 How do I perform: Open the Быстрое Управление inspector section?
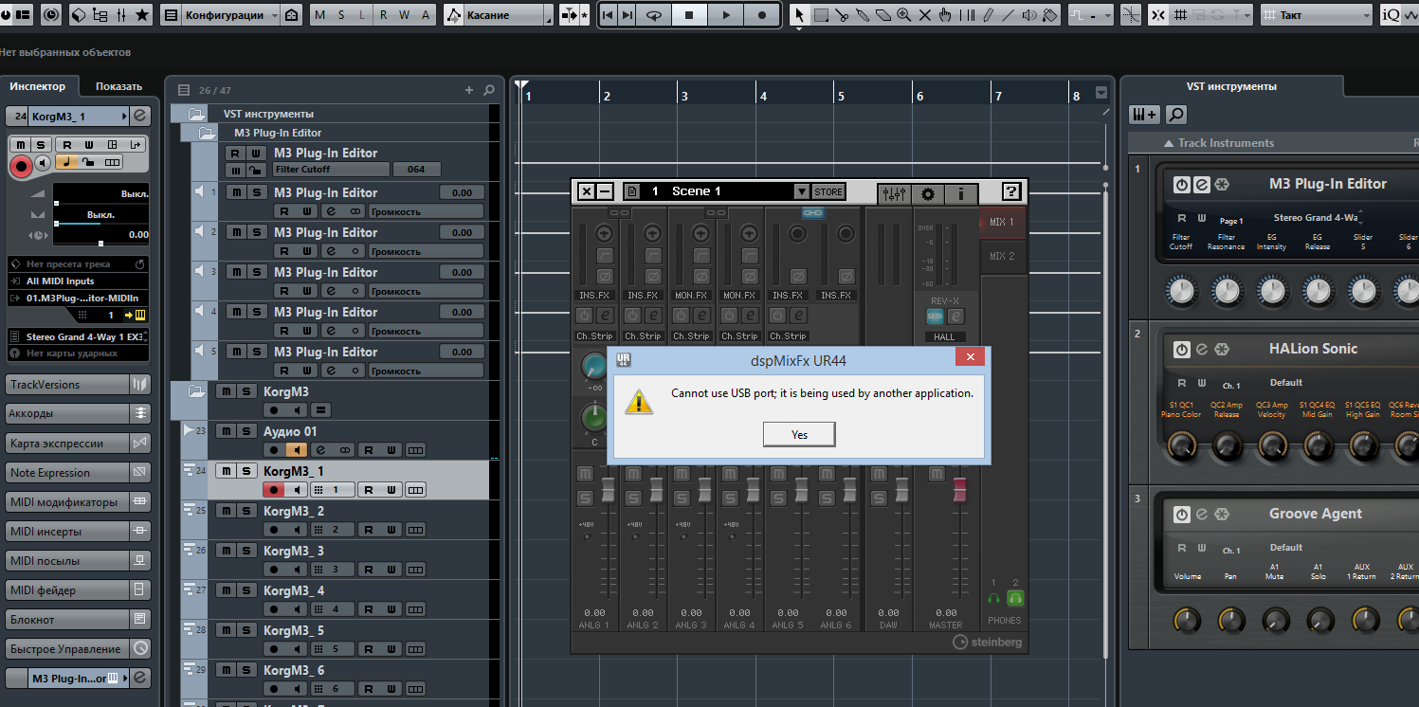click(x=79, y=649)
